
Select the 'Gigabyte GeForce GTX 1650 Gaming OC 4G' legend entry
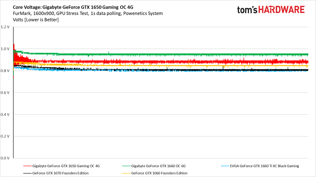tap(62, 166)
